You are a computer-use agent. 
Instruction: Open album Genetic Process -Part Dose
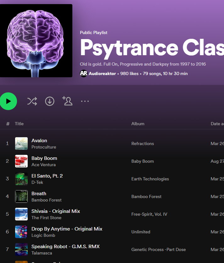click(159, 249)
